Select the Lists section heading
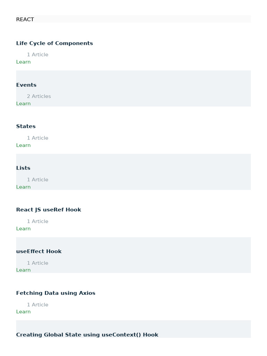The width and height of the screenshot is (267, 356). pyautogui.click(x=23, y=168)
